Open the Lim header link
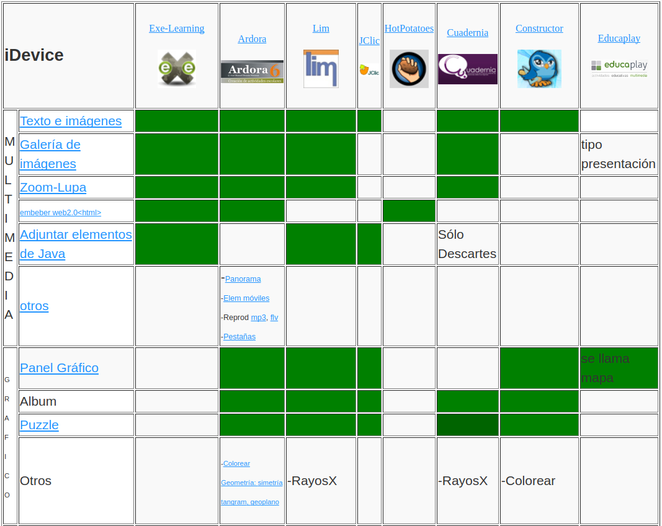 click(321, 29)
